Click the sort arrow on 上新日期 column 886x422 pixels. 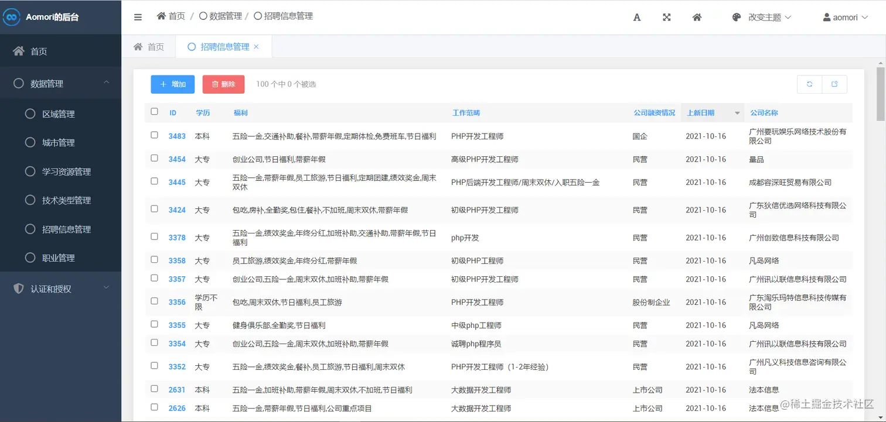pos(737,113)
